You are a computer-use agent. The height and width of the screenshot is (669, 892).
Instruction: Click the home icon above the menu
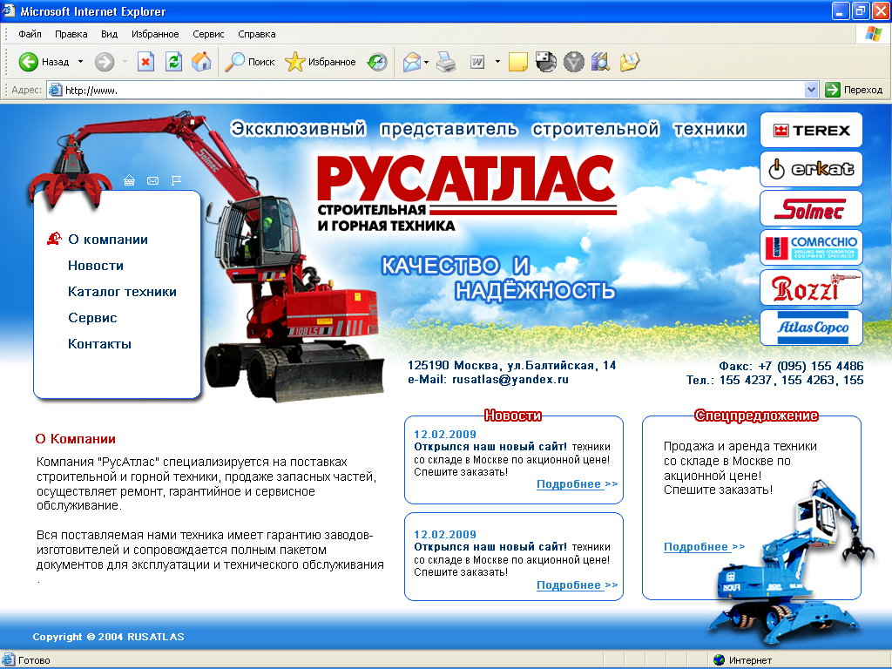pos(129,180)
